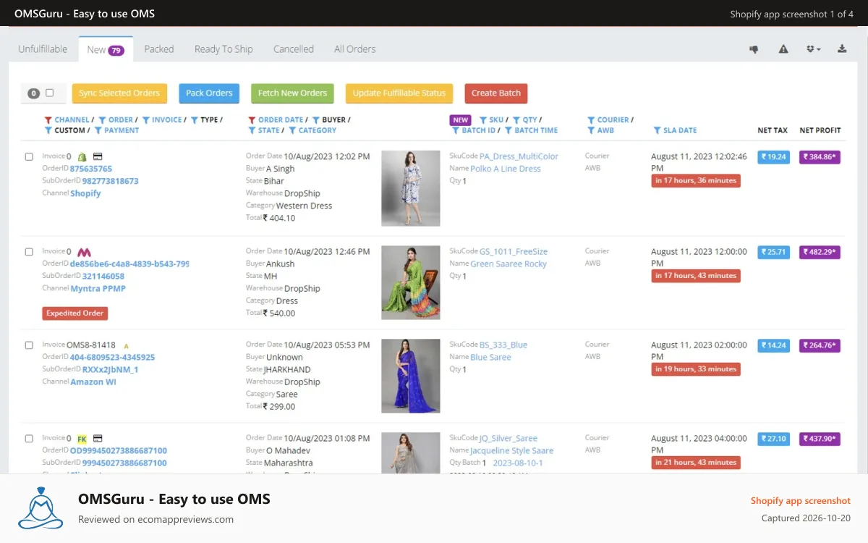Check the box for Amazon order 404-6809523-4345925

point(29,345)
